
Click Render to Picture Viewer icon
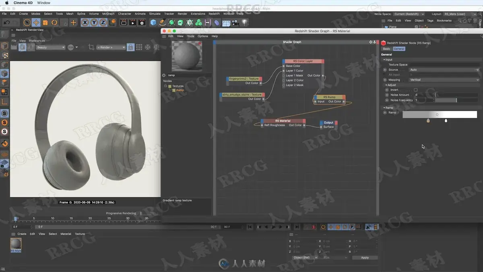133,23
